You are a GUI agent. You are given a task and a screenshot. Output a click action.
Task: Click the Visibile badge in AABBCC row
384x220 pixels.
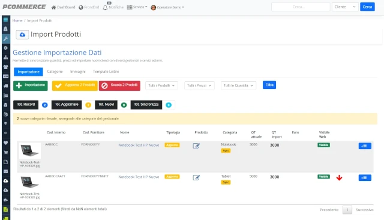[x=323, y=145]
